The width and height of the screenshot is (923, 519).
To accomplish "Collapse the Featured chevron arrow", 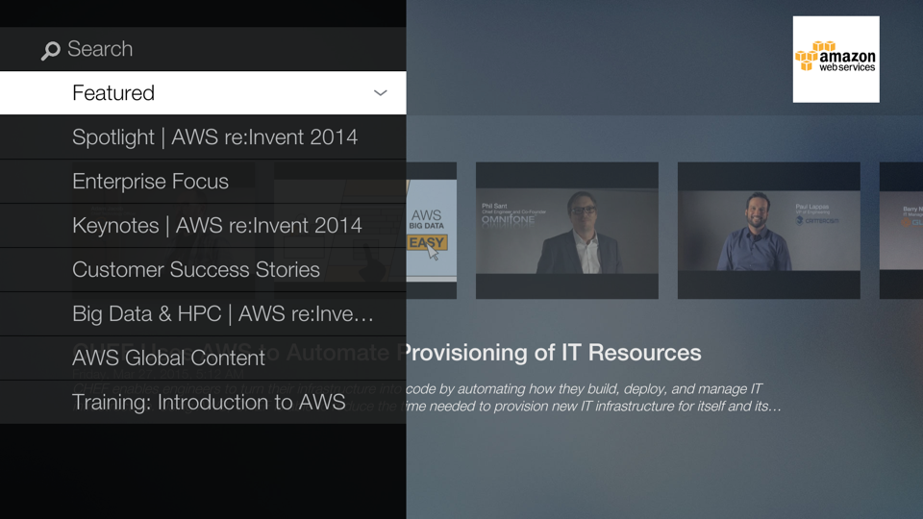I will [380, 93].
